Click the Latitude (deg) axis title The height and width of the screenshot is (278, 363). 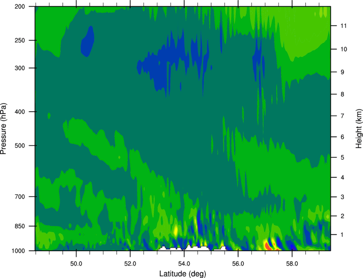click(184, 273)
